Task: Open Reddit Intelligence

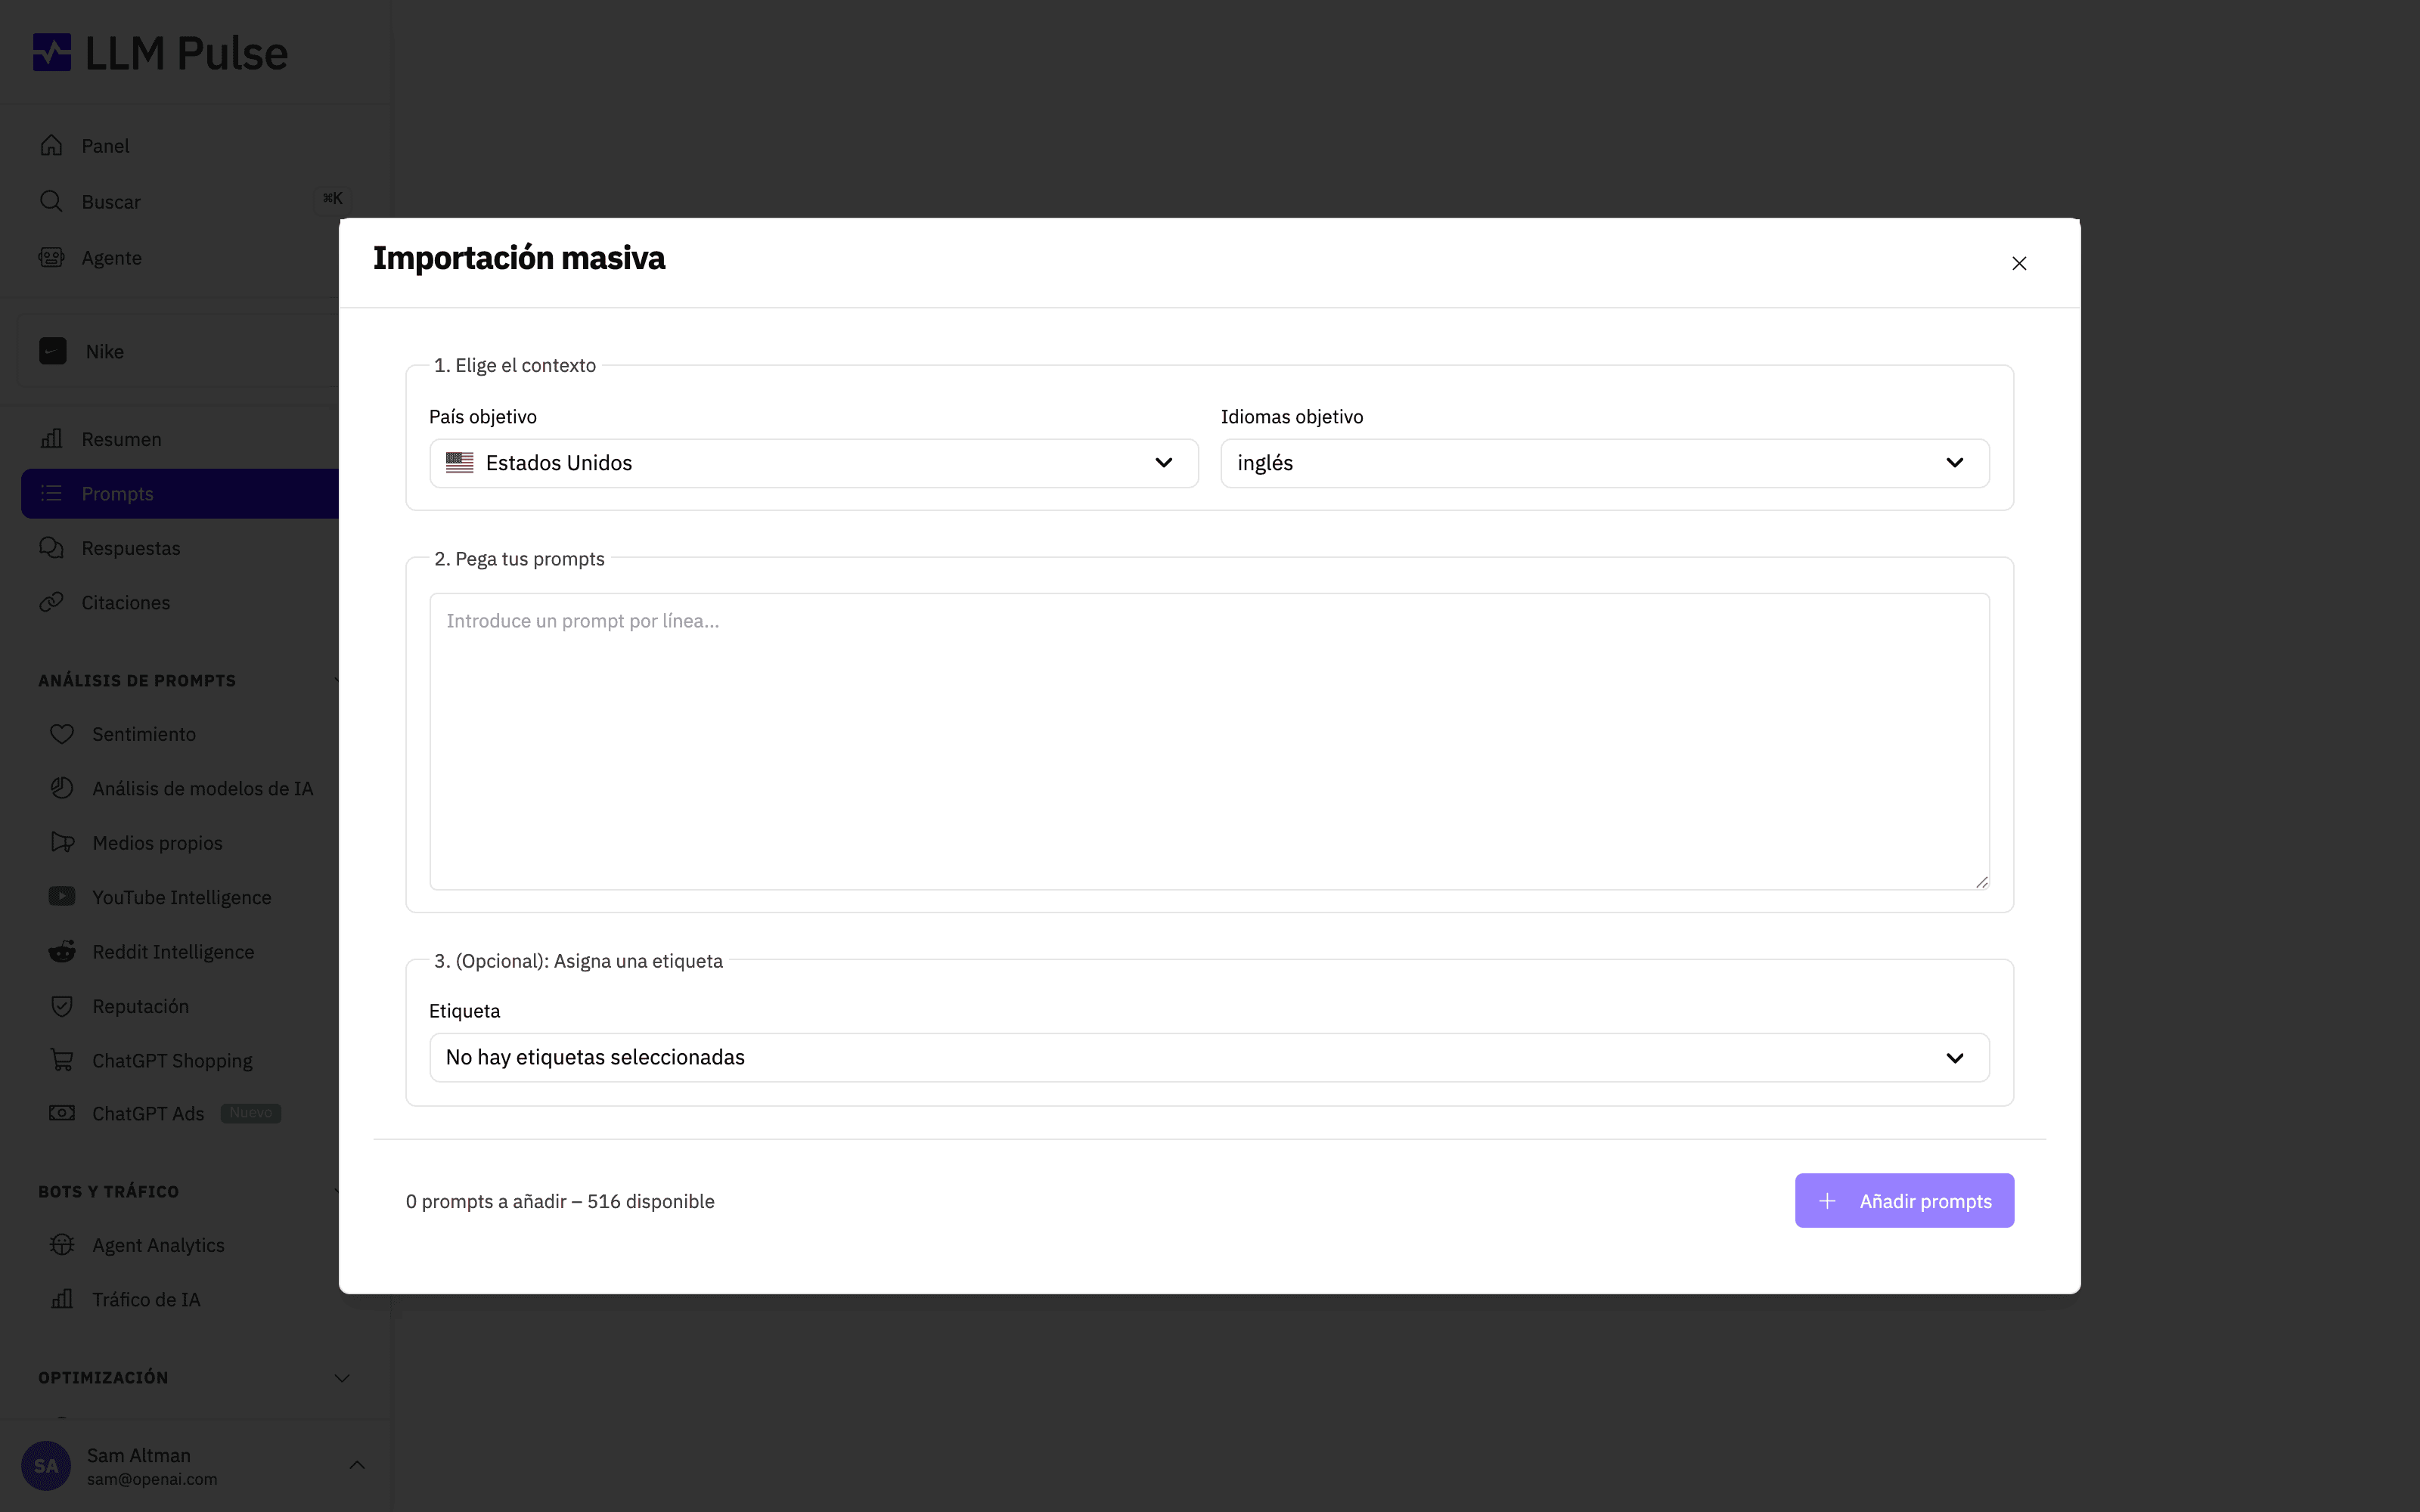Action: point(173,951)
